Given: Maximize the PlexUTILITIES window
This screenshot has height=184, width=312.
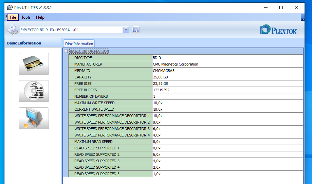Looking at the screenshot, I should coord(281,7).
